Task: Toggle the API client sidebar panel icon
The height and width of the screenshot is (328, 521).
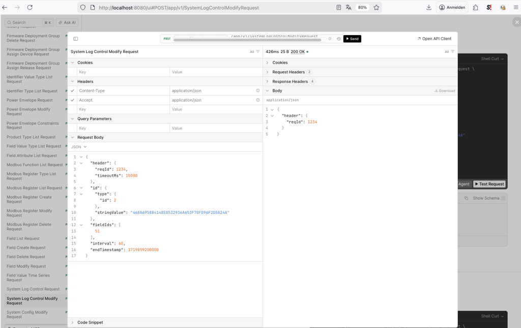Action: 75,39
